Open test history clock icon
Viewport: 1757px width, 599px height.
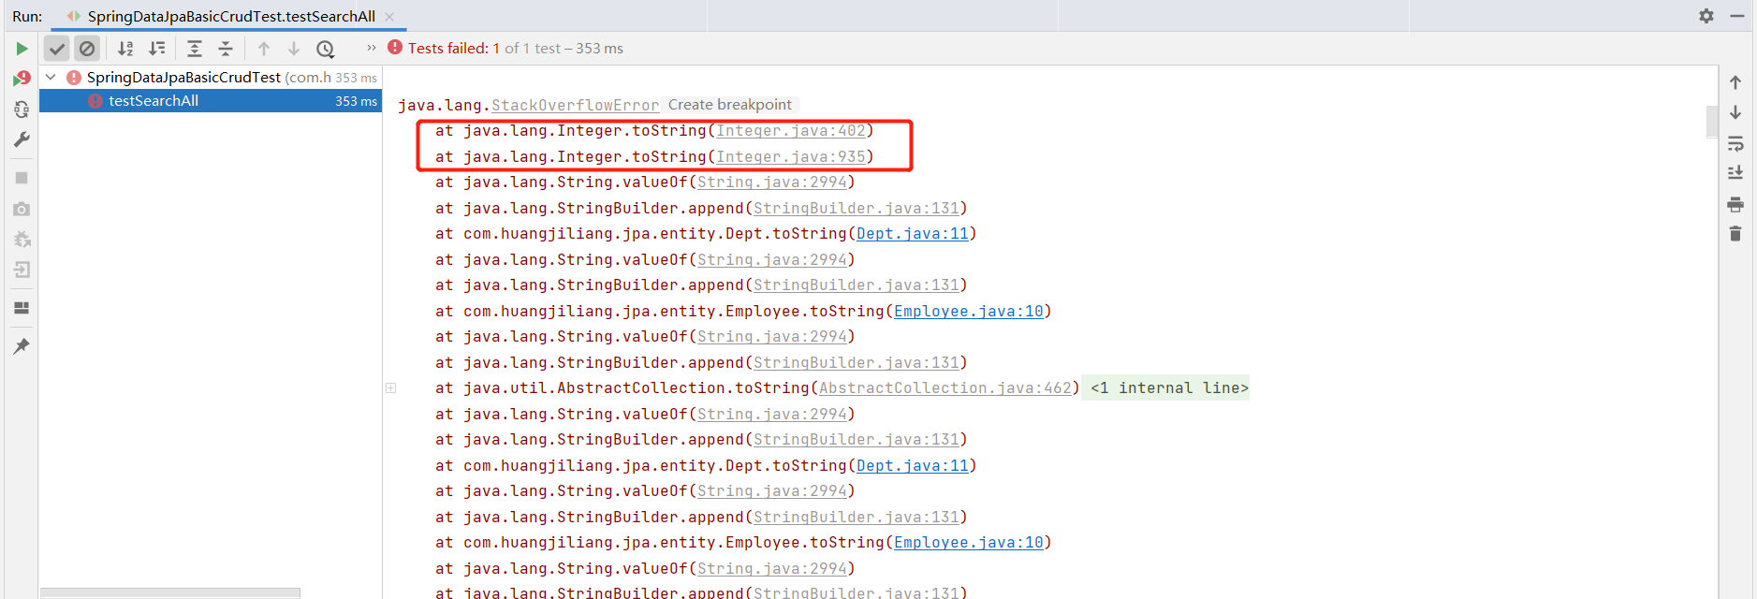pos(325,49)
